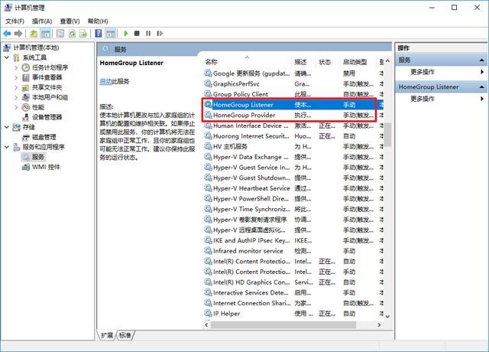Sort by the 名称 column header
Viewport: 489px width, 352px height.
248,62
